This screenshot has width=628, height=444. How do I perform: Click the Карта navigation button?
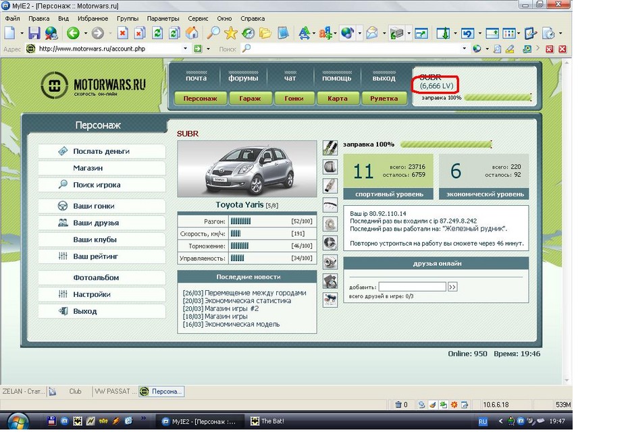coord(338,99)
